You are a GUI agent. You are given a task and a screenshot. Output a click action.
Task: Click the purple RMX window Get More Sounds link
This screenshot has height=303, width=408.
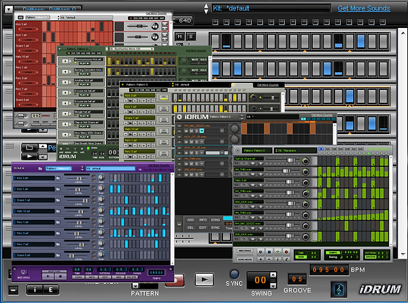(158, 165)
